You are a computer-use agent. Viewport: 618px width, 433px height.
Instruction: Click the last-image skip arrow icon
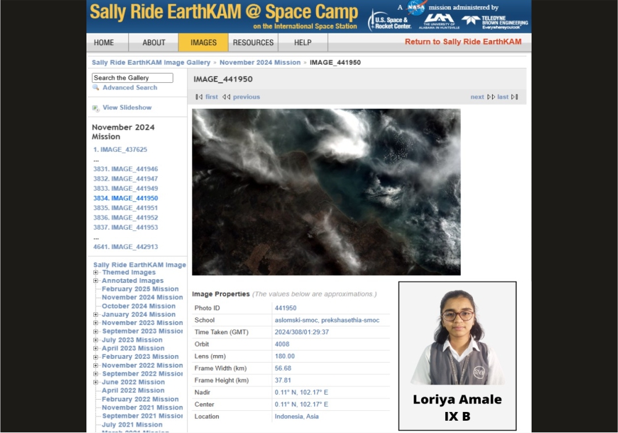pos(515,97)
